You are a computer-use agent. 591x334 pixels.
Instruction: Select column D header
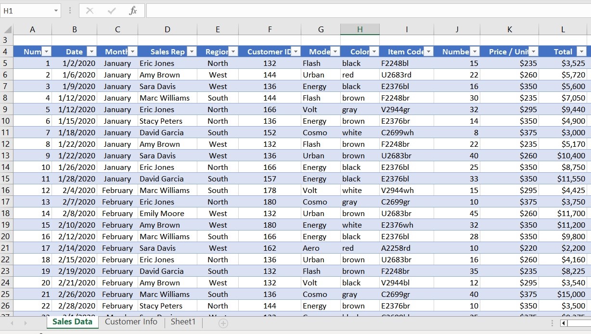pos(167,29)
